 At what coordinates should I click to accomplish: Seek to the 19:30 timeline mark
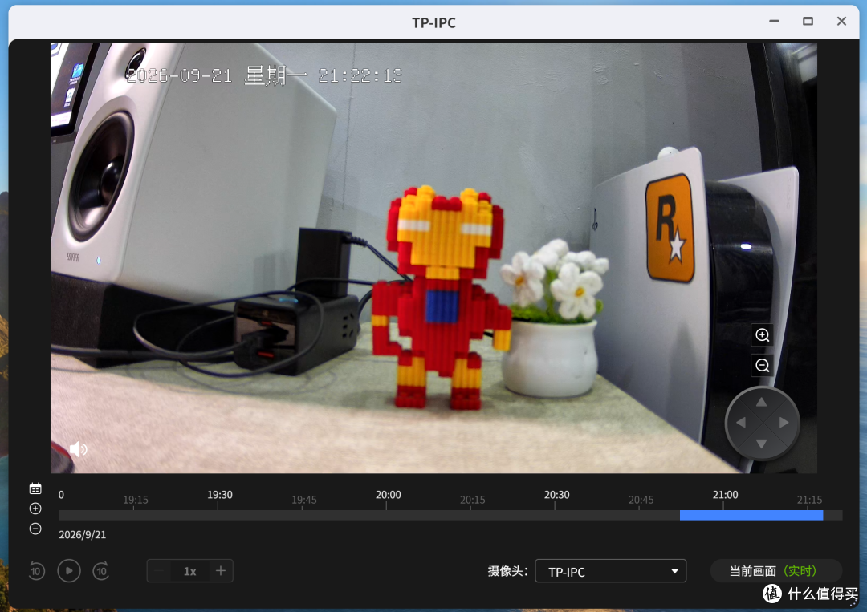(x=219, y=495)
